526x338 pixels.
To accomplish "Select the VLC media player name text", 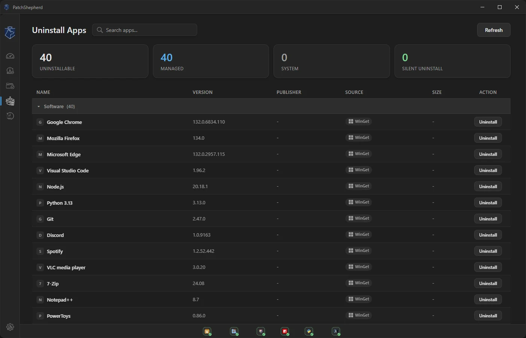I will [66, 267].
